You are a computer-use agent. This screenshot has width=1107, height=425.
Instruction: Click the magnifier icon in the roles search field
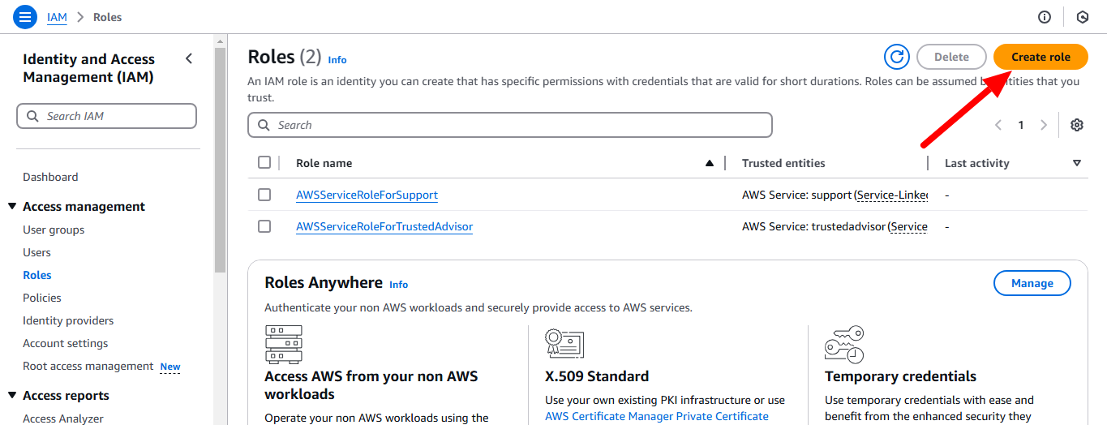point(264,125)
